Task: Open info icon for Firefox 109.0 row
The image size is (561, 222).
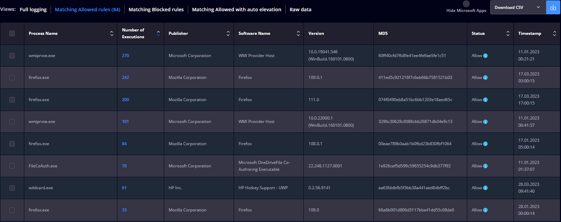Action: [x=485, y=210]
